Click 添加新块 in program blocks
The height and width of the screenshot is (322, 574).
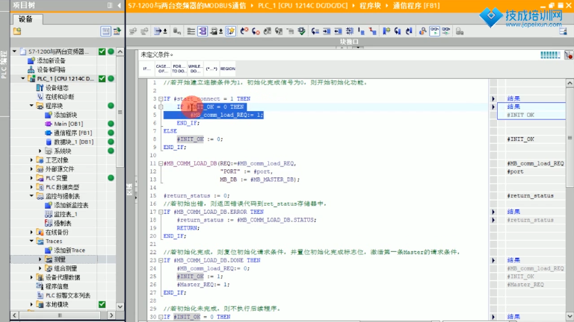tap(66, 115)
